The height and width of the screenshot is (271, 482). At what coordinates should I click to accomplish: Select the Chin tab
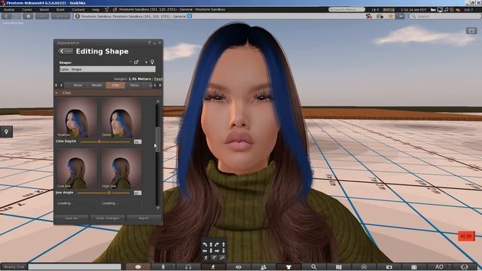(115, 85)
